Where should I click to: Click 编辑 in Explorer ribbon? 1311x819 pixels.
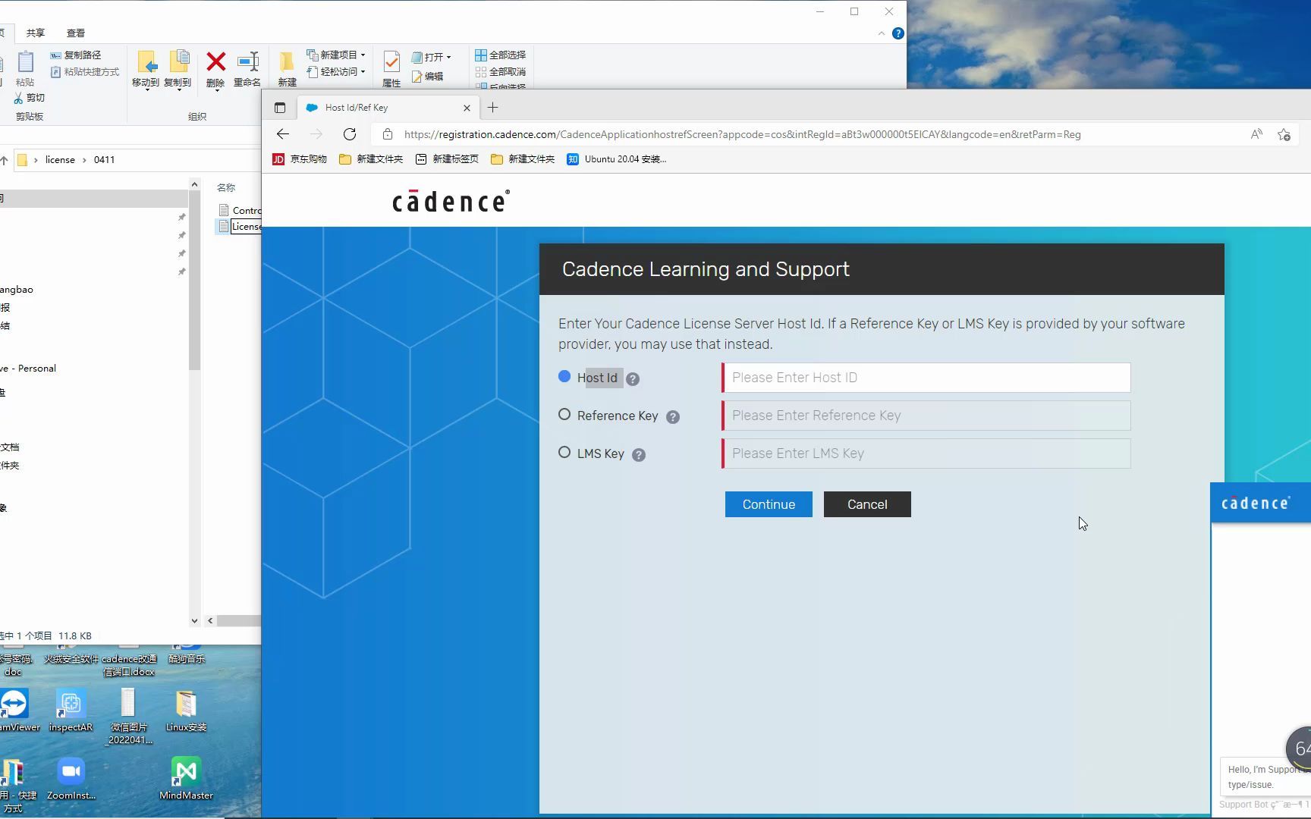(x=428, y=77)
